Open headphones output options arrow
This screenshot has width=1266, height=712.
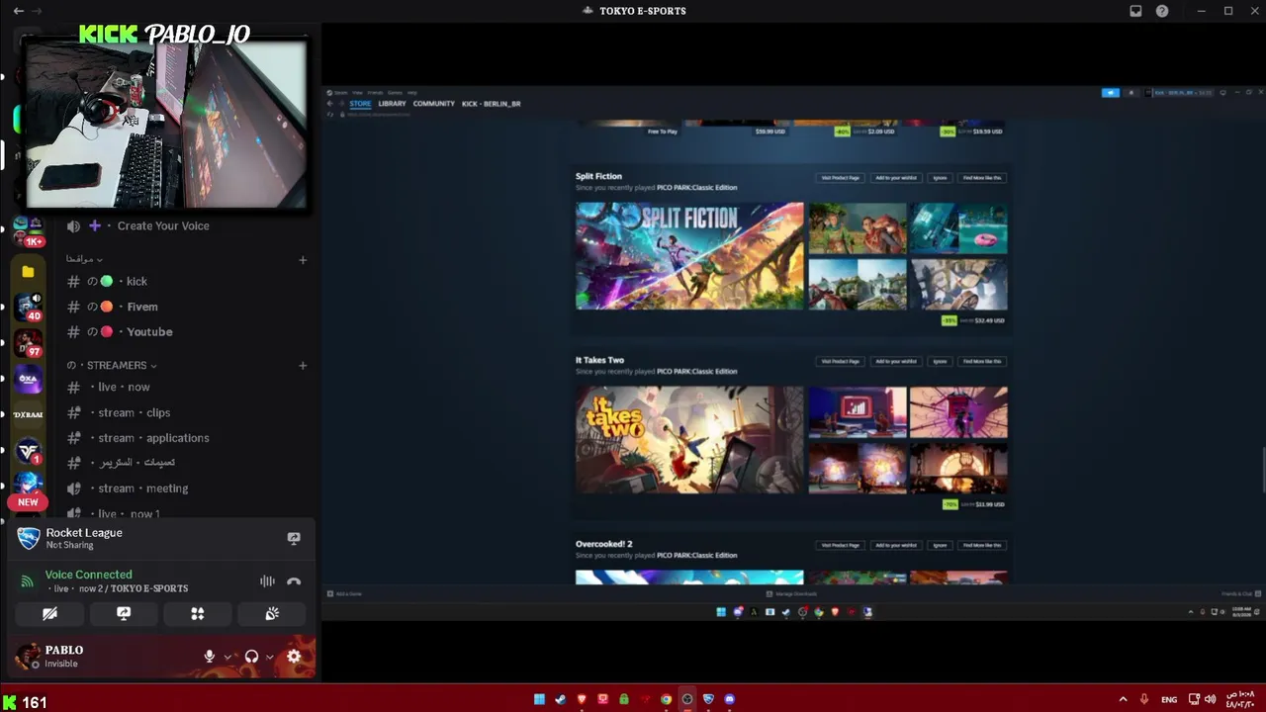pos(269,657)
